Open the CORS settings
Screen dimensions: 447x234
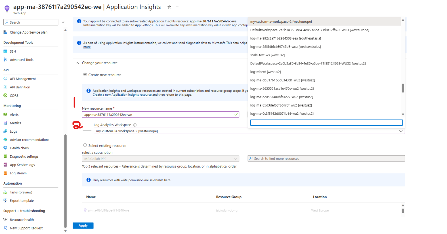pos(14,95)
